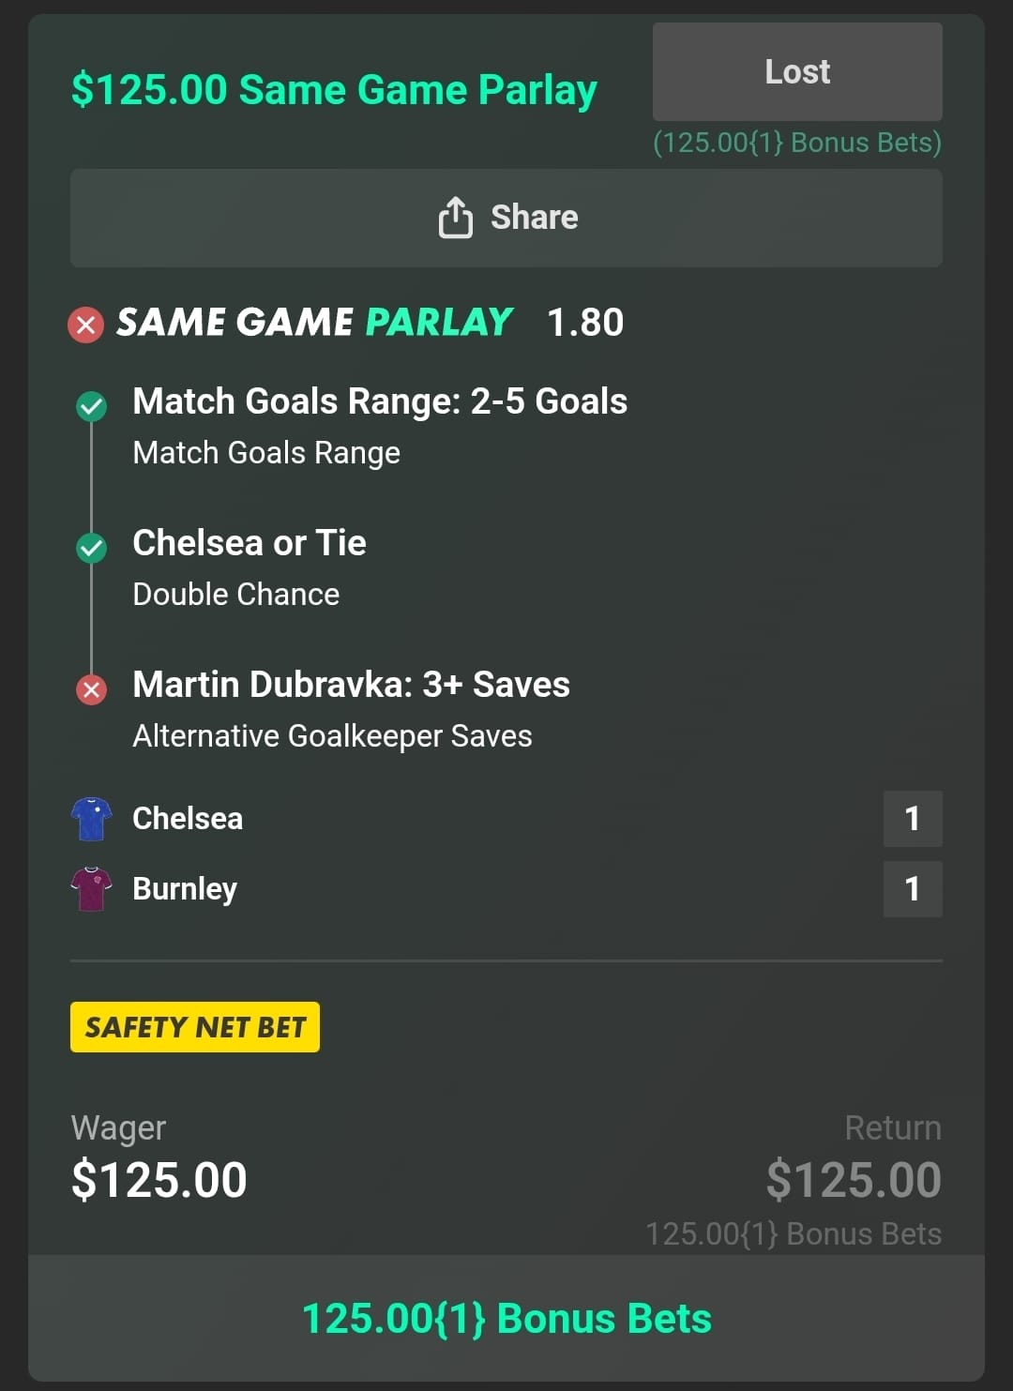Select the Match Goals Range: 2-5 Goals leg
This screenshot has width=1013, height=1391.
coord(380,401)
